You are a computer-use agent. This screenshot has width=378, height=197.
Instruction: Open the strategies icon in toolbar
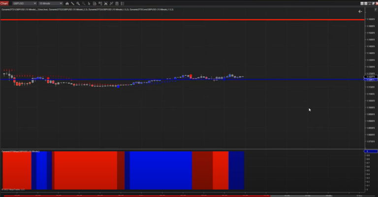(x=106, y=3)
